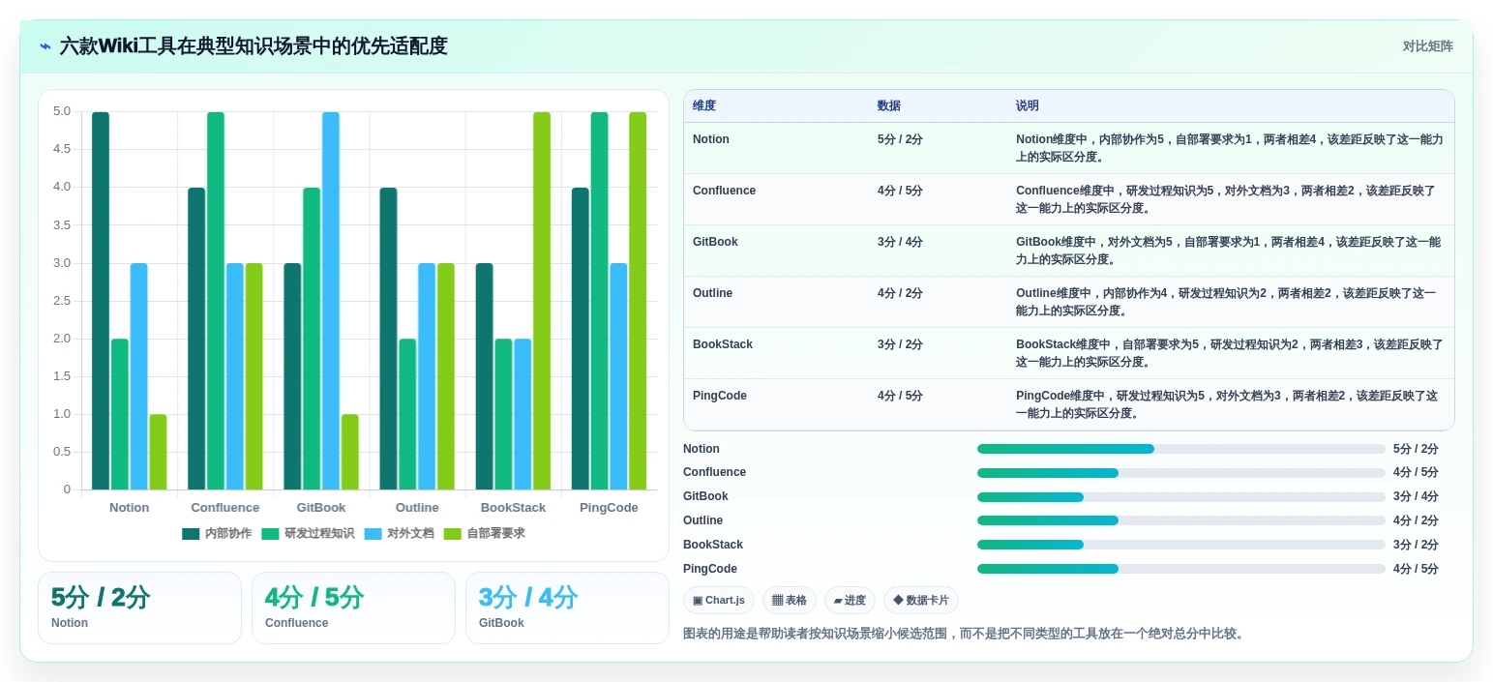The image size is (1493, 682).
Task: Click the Outline progress bar
Action: point(1181,520)
